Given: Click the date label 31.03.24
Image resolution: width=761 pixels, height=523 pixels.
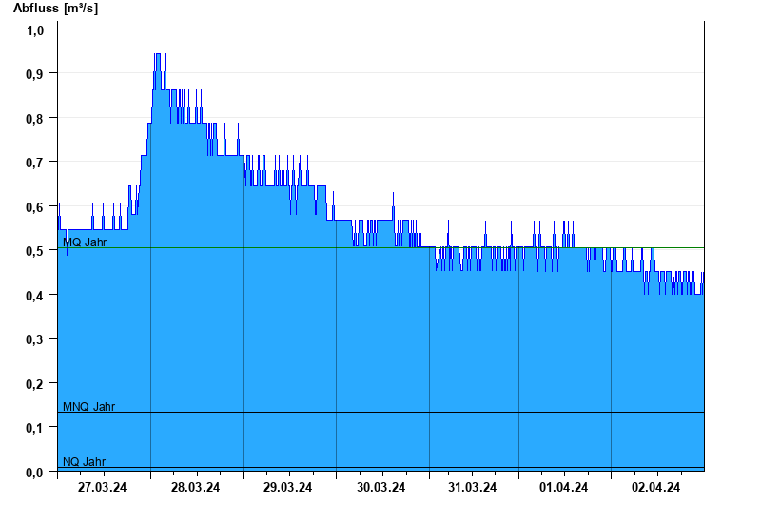Looking at the screenshot, I should (x=472, y=487).
